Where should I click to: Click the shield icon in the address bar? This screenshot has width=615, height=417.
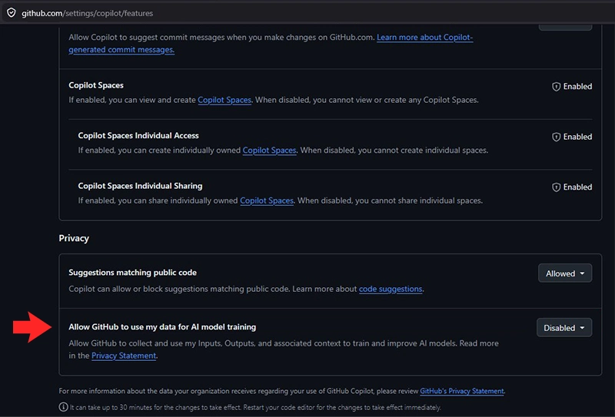(12, 13)
